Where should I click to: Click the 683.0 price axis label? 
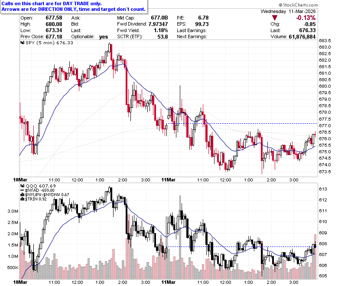[325, 47]
